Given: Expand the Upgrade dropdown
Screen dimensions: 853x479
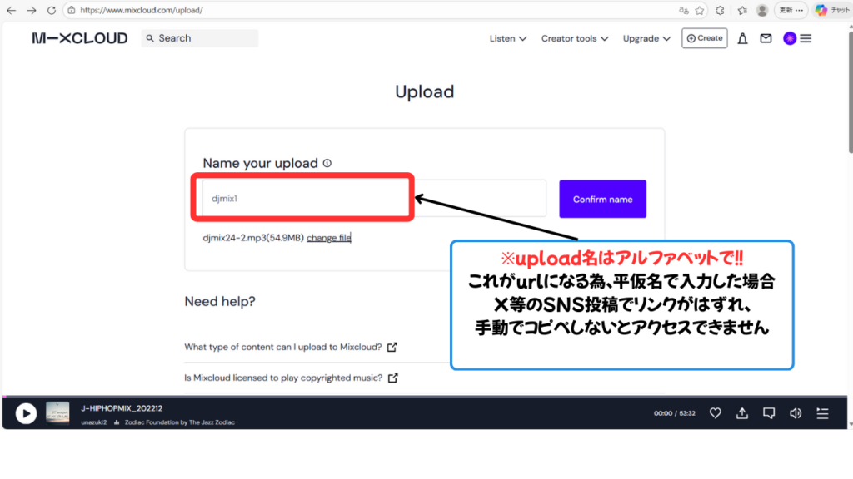Looking at the screenshot, I should coord(646,38).
